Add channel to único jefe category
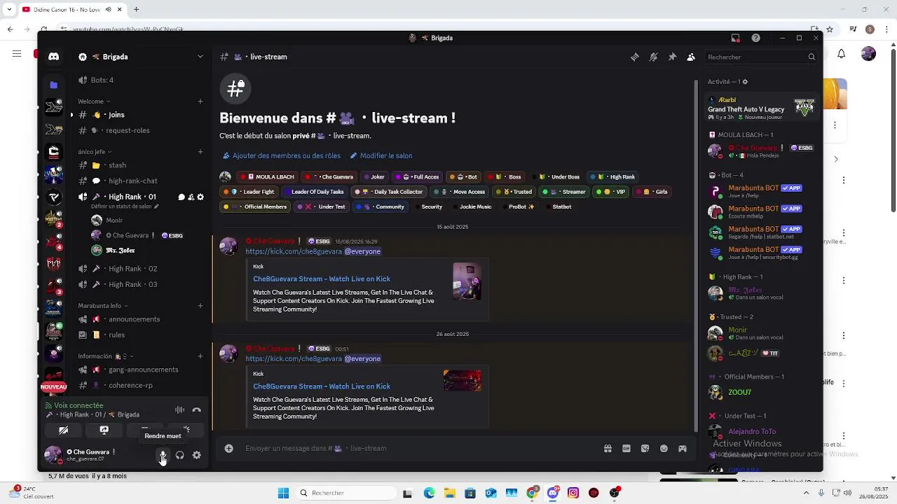This screenshot has height=504, width=897. point(200,152)
